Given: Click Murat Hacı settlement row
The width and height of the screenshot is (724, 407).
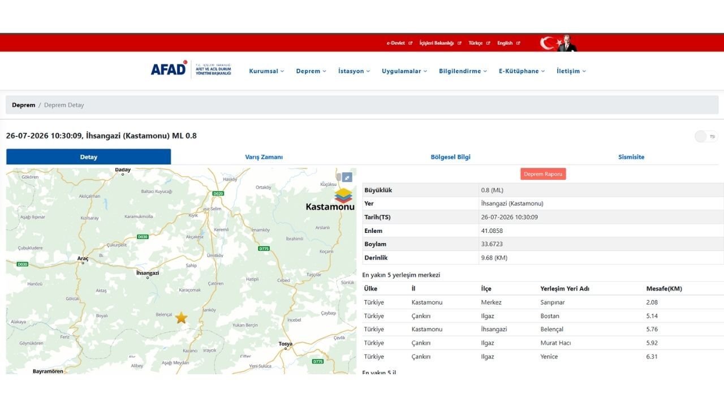Looking at the screenshot, I should [543, 343].
